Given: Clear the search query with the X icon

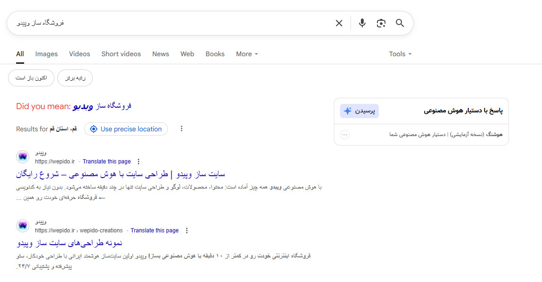Looking at the screenshot, I should pyautogui.click(x=339, y=23).
